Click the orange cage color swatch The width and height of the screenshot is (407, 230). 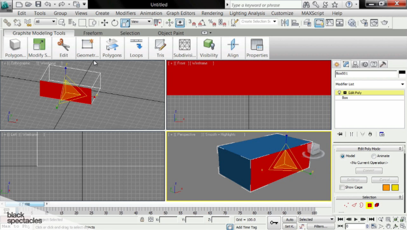point(386,187)
